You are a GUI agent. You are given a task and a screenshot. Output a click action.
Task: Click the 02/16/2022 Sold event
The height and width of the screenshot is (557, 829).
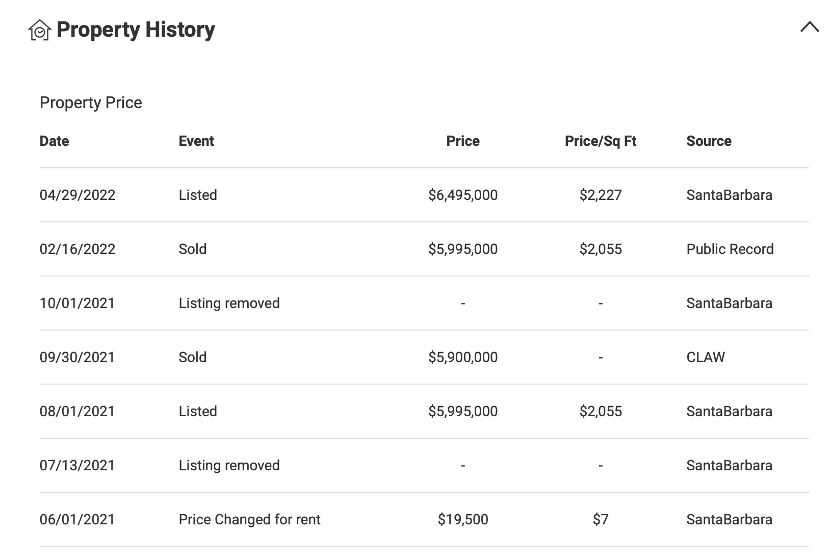pyautogui.click(x=193, y=249)
